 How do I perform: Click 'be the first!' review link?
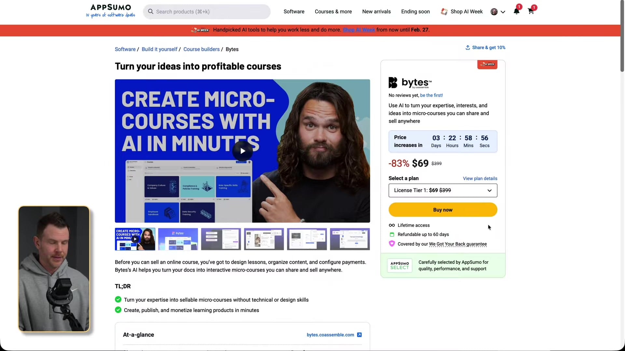click(x=431, y=95)
